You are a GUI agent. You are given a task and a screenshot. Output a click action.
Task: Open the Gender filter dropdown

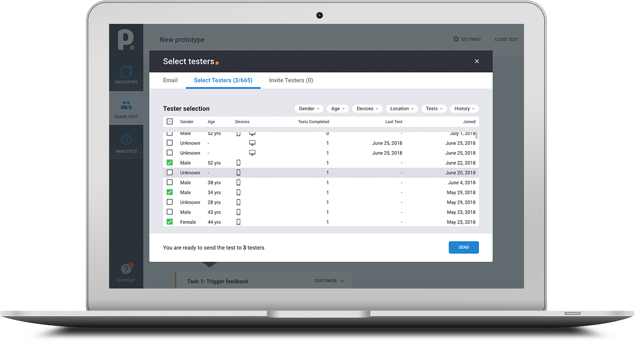[309, 108]
